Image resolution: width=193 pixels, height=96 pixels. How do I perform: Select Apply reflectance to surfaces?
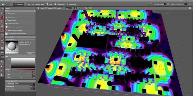click(20, 30)
